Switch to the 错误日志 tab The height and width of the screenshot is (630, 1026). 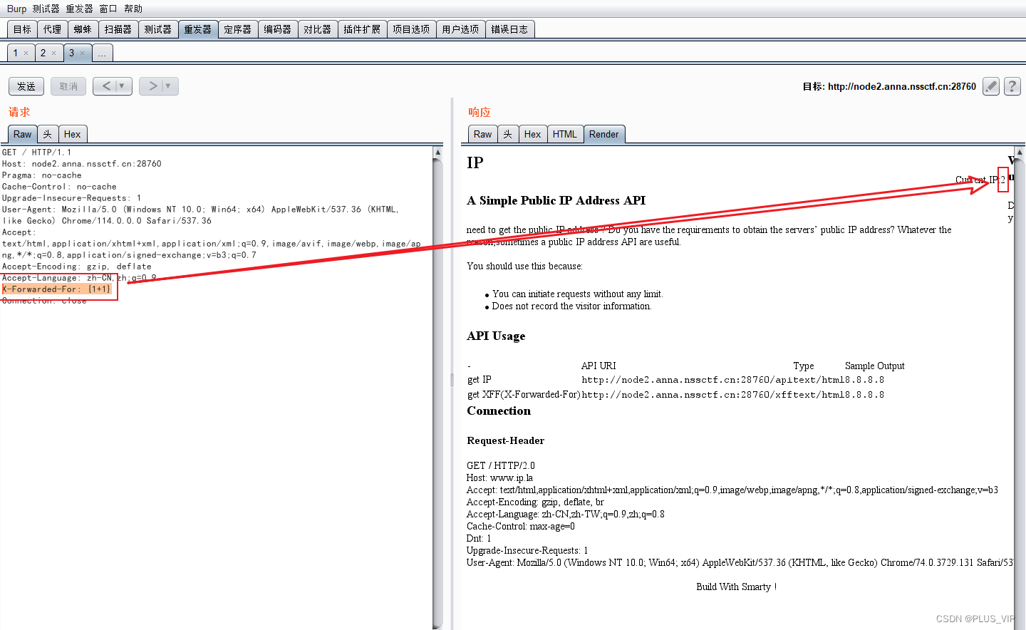click(509, 29)
